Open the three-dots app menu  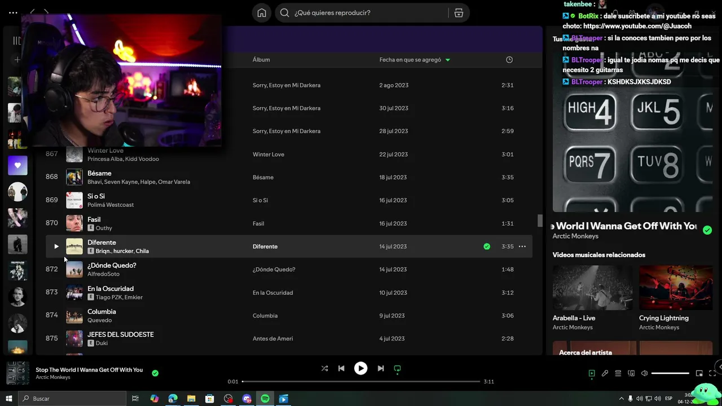pos(13,12)
